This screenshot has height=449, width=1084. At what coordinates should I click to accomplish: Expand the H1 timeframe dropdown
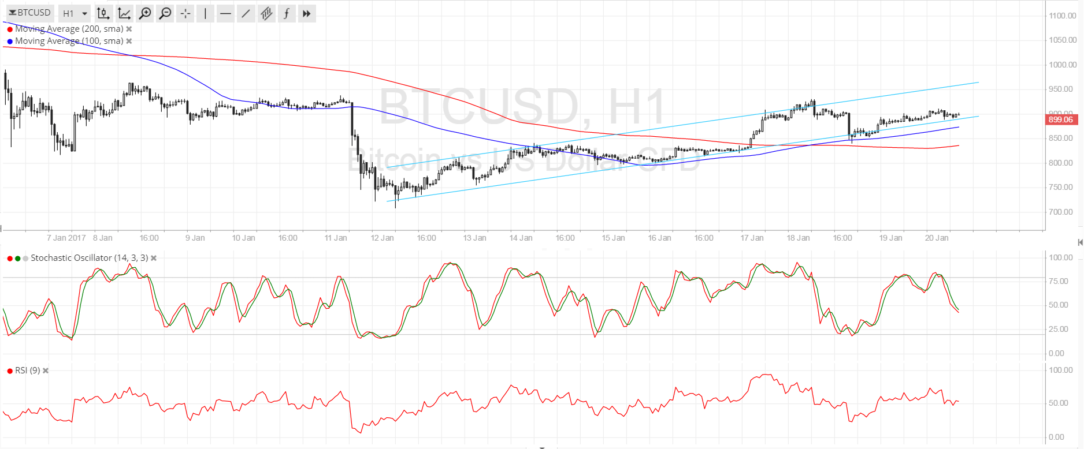click(75, 13)
